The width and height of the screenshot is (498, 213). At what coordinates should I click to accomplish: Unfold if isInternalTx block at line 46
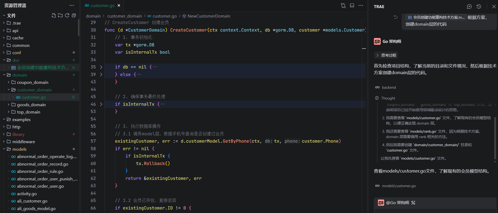point(101,104)
